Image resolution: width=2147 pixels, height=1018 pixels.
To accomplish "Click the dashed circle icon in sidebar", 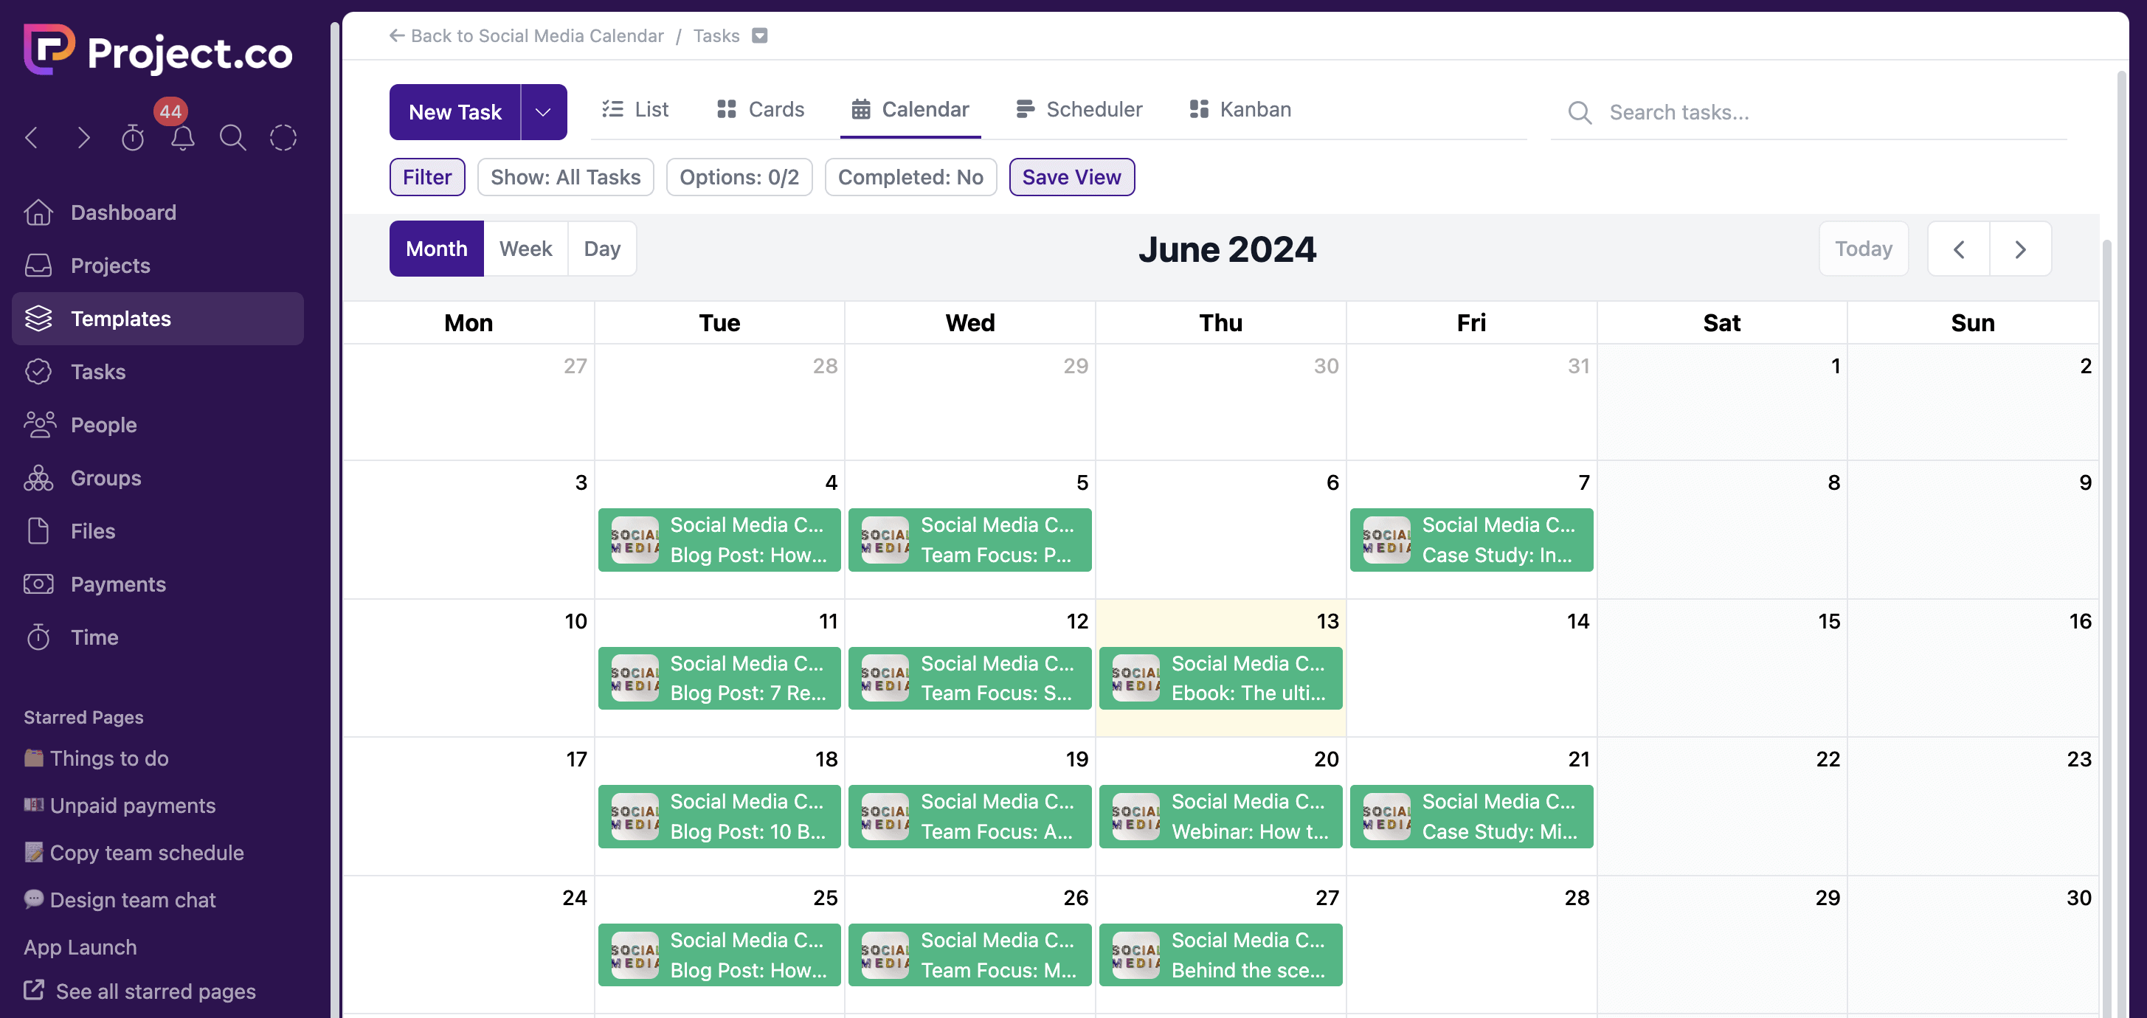I will (x=283, y=137).
